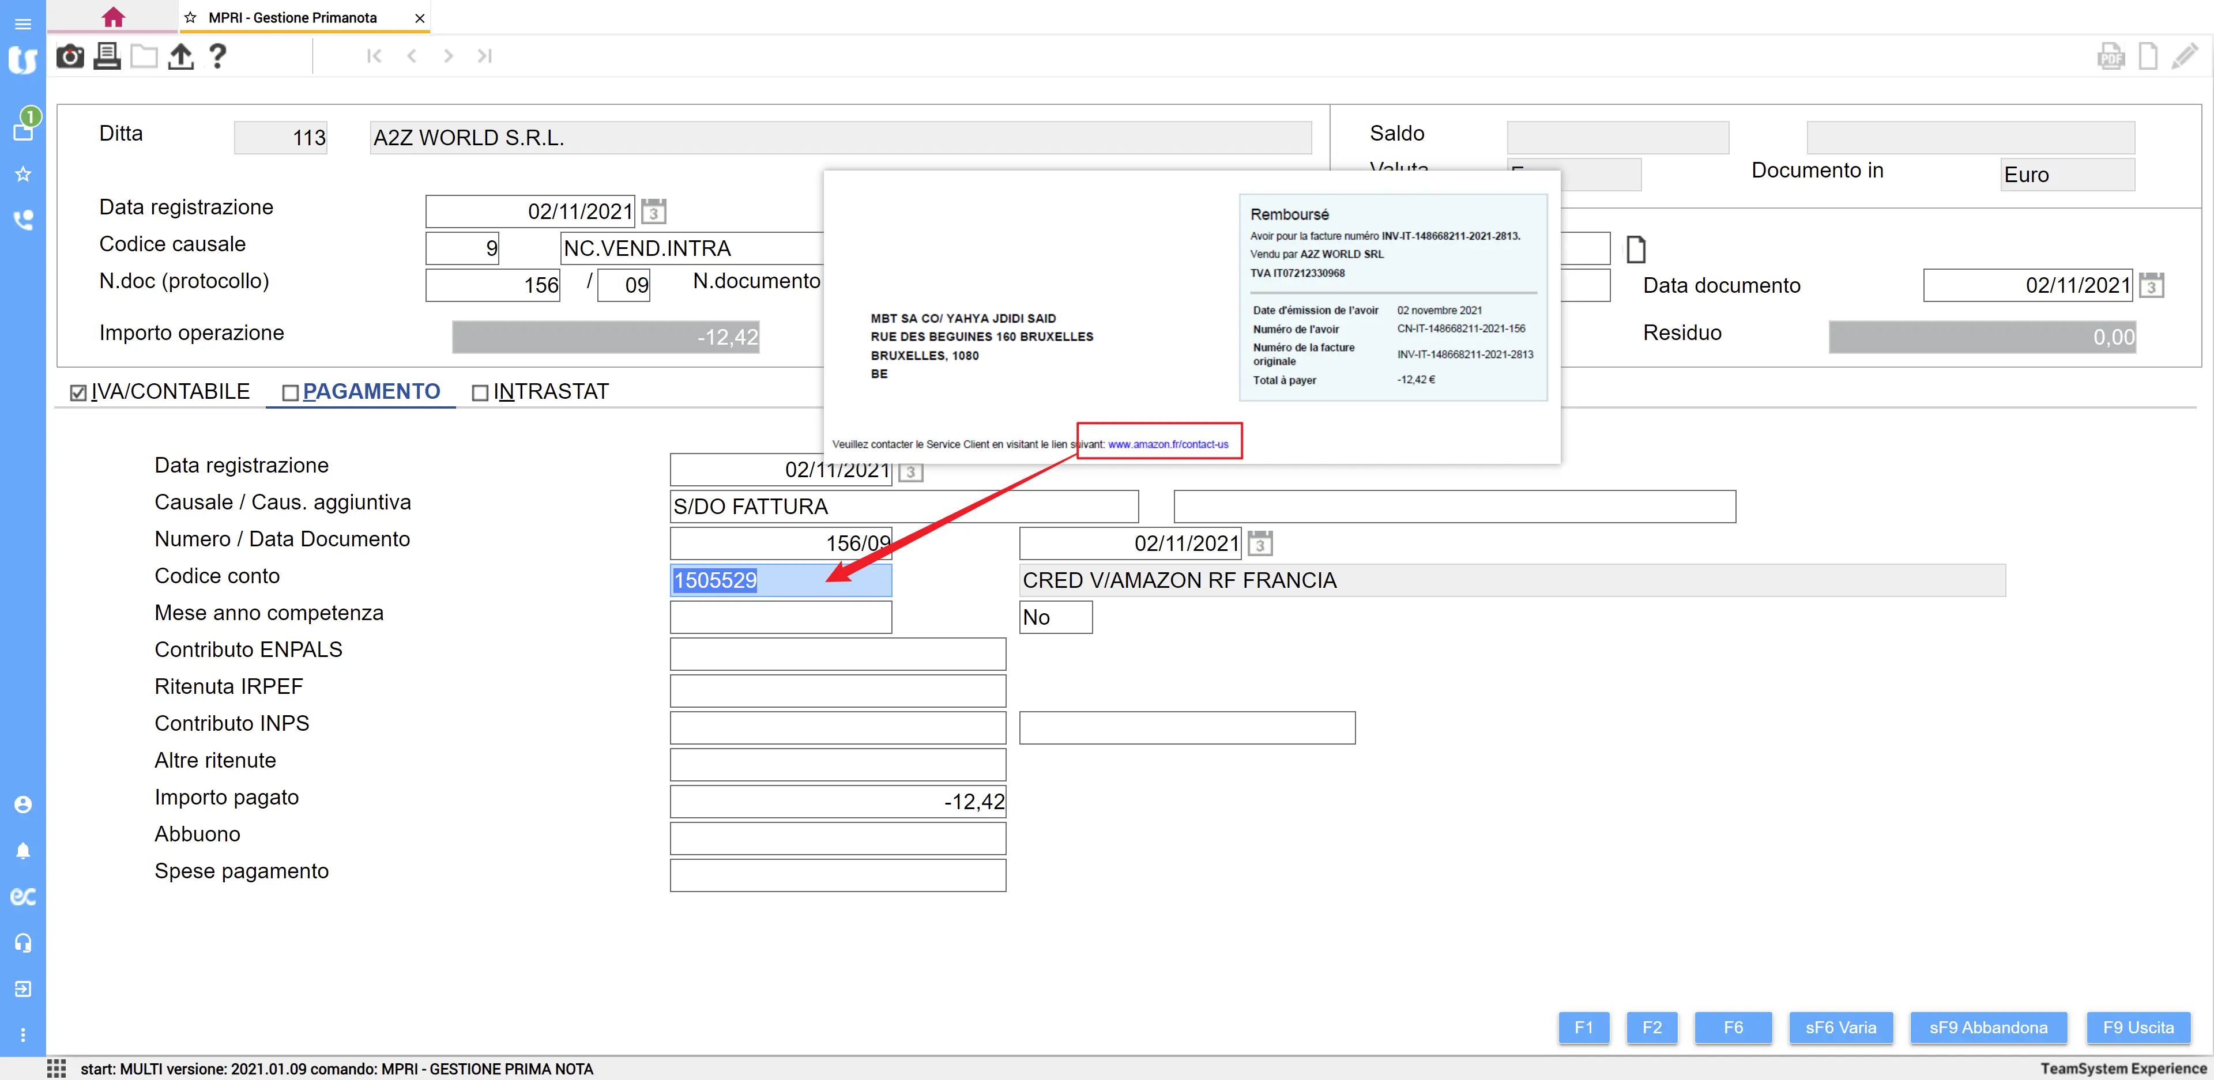Image resolution: width=2214 pixels, height=1080 pixels.
Task: Open the hamburger menu in sidebar
Action: click(x=23, y=23)
